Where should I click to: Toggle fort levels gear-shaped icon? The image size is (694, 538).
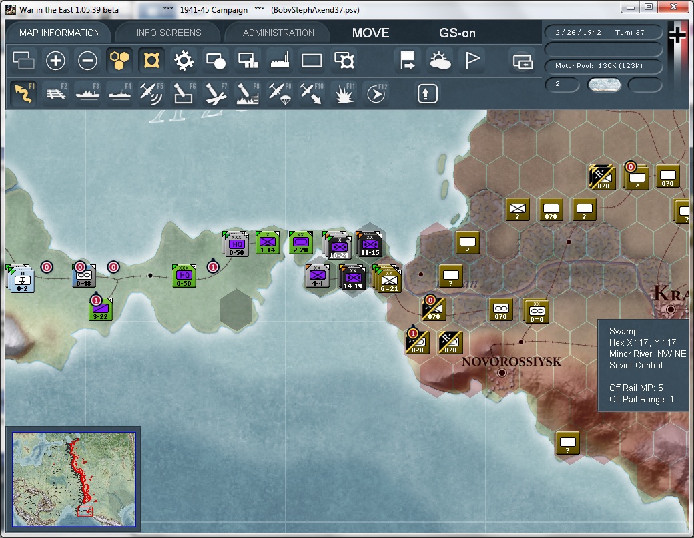point(184,61)
